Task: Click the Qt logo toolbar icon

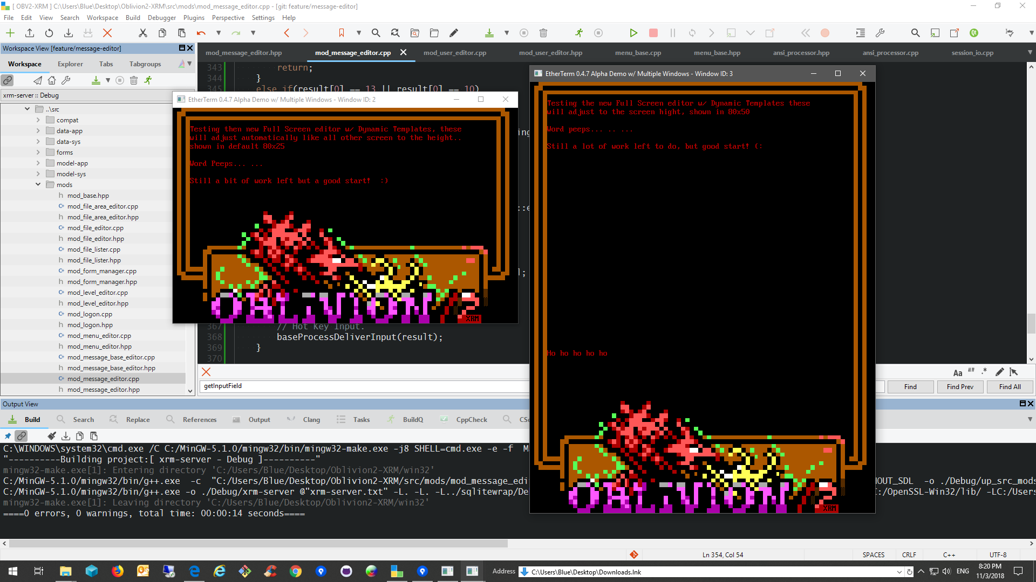Action: [x=973, y=33]
